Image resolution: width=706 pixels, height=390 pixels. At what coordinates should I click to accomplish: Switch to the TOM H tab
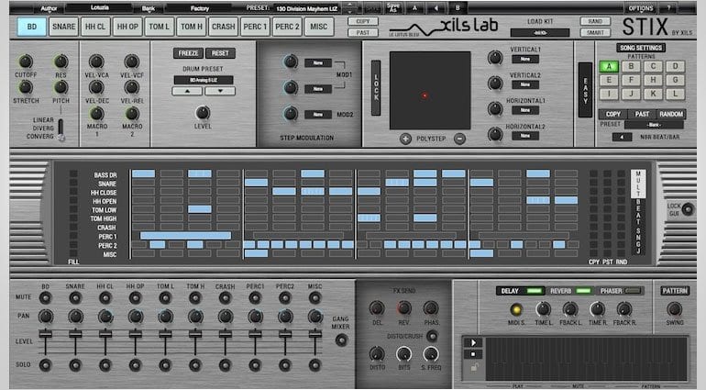pos(192,27)
